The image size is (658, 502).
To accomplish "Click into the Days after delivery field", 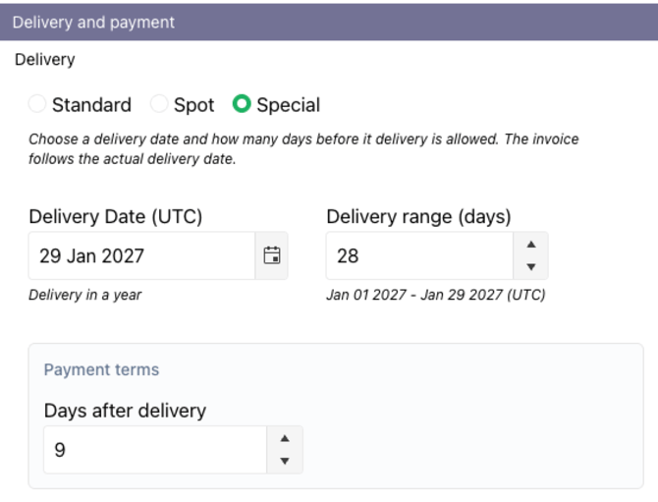I will tap(154, 450).
